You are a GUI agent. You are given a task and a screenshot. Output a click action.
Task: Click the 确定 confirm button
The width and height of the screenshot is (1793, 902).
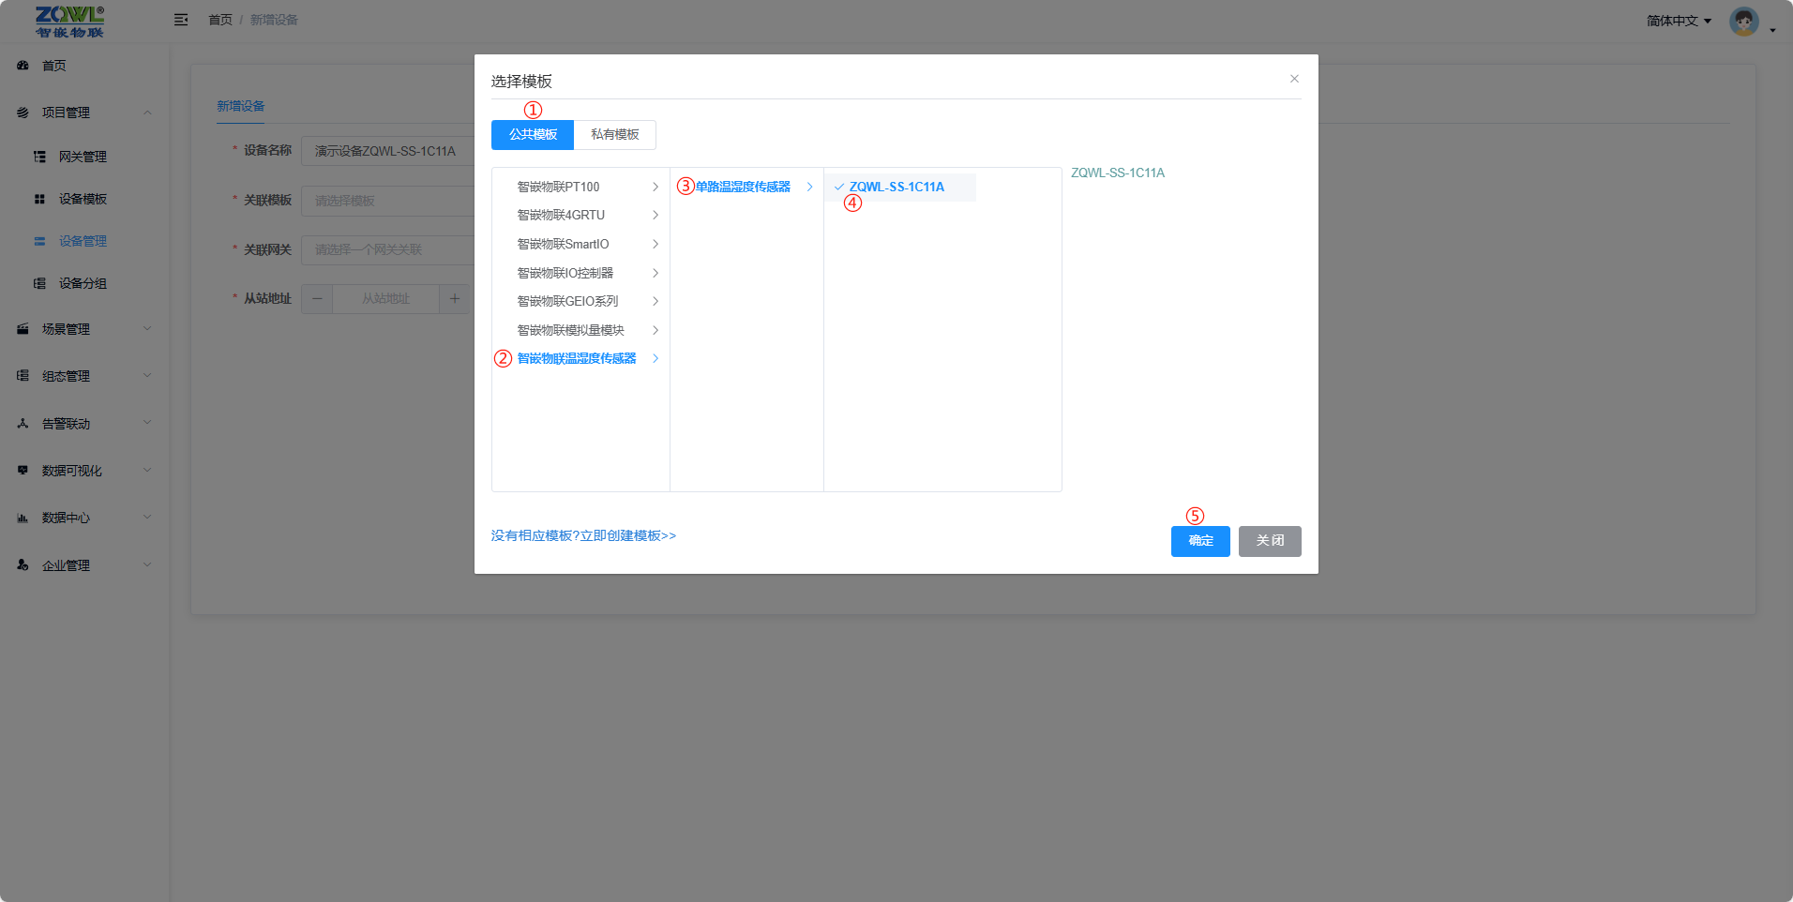[1200, 541]
